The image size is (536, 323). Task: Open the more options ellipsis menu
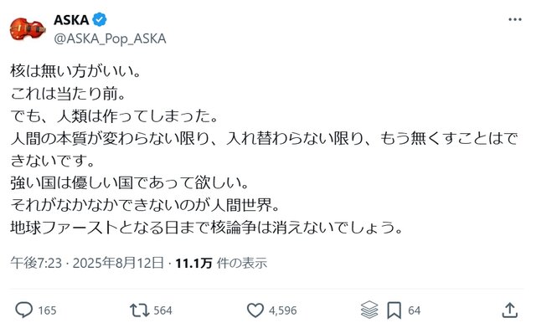point(515,19)
